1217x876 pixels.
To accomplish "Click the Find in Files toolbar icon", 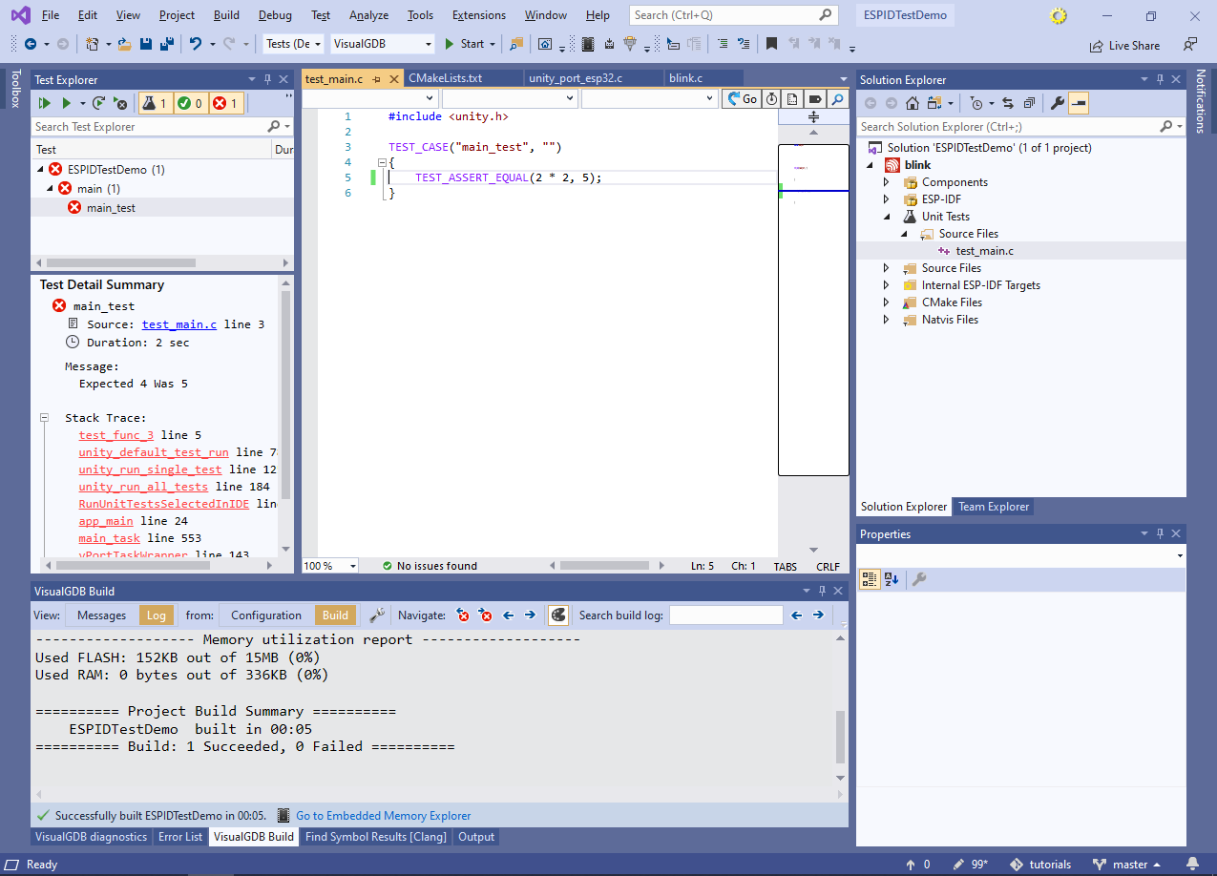I will click(516, 44).
